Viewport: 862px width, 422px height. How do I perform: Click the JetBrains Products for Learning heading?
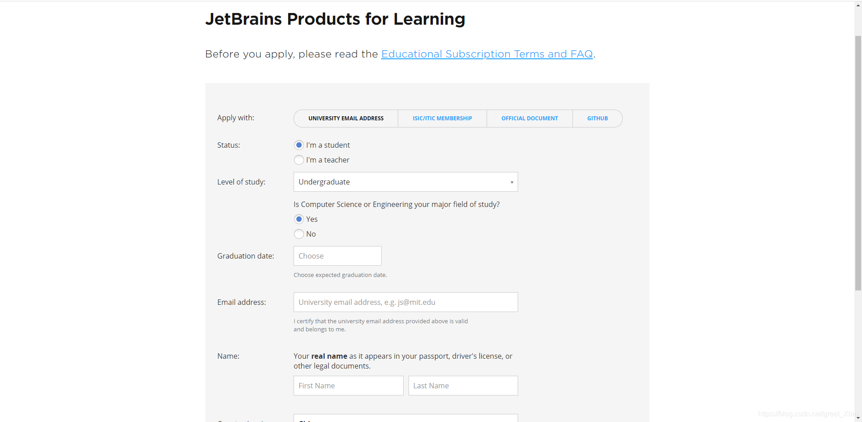coord(335,19)
